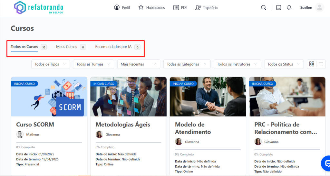
Task: Open the chat support bubble icon
Action: 326,163
